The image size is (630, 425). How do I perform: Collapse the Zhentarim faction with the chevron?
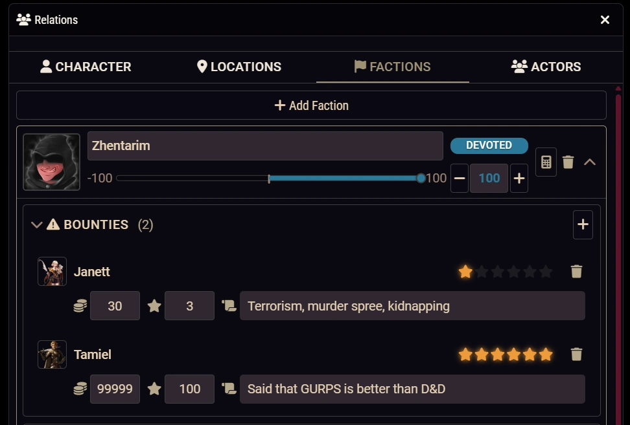[590, 162]
